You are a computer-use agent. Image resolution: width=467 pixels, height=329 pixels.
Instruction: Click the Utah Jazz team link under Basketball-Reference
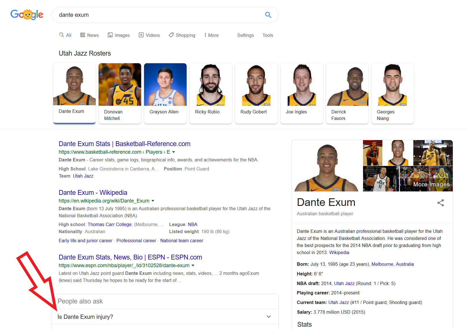coord(83,176)
